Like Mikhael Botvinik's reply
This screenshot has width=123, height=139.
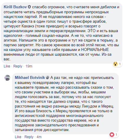click(x=18, y=137)
